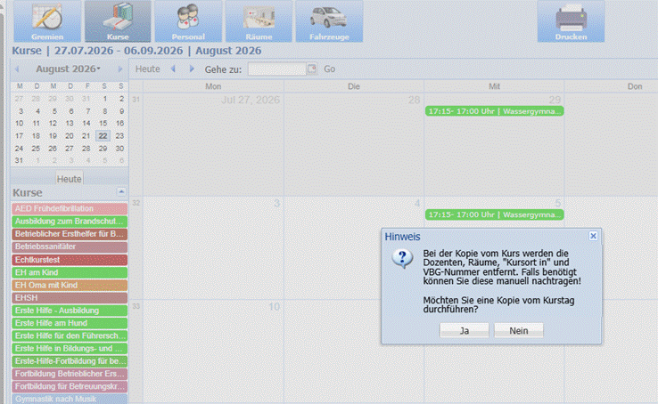Decline the copy with Nein
This screenshot has height=404, width=658.
pyautogui.click(x=519, y=330)
